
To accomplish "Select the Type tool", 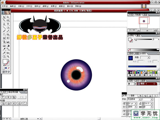I will pos(8,24).
